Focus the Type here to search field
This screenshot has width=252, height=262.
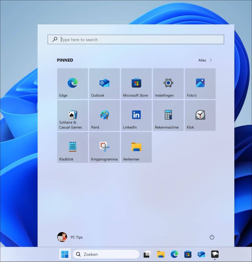[x=136, y=40]
